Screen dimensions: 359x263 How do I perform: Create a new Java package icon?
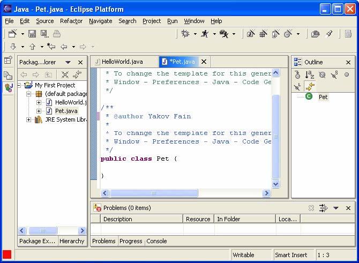pos(263,34)
